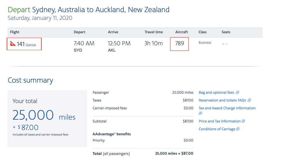Click the Travel time column header
Image resolution: width=282 pixels, height=163 pixels.
pos(154,32)
